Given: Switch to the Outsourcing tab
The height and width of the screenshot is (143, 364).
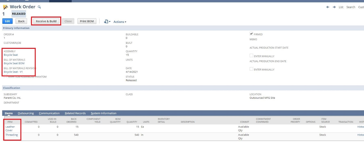Looking at the screenshot, I should click(26, 113).
